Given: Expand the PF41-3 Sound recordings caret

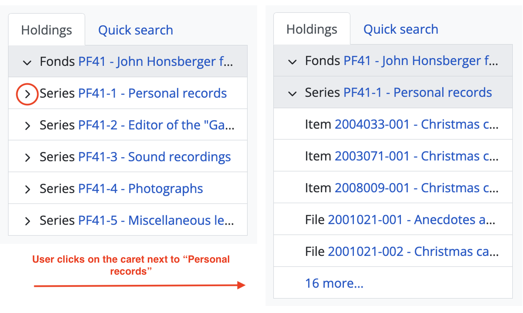Looking at the screenshot, I should (x=27, y=158).
